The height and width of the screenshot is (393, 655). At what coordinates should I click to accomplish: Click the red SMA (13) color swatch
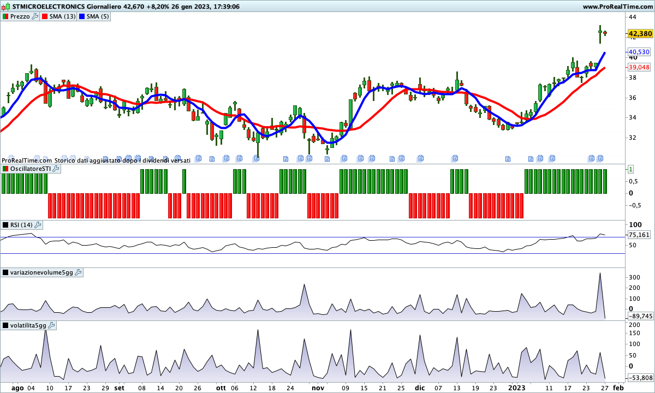pyautogui.click(x=44, y=16)
